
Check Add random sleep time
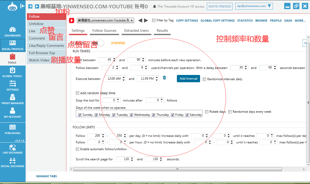tap(77, 93)
